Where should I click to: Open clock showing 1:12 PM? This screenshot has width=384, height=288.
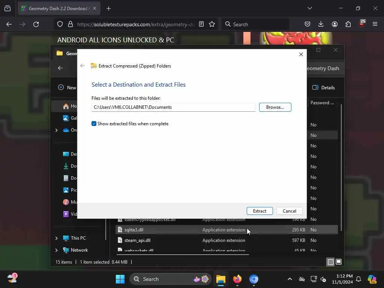coord(342,279)
